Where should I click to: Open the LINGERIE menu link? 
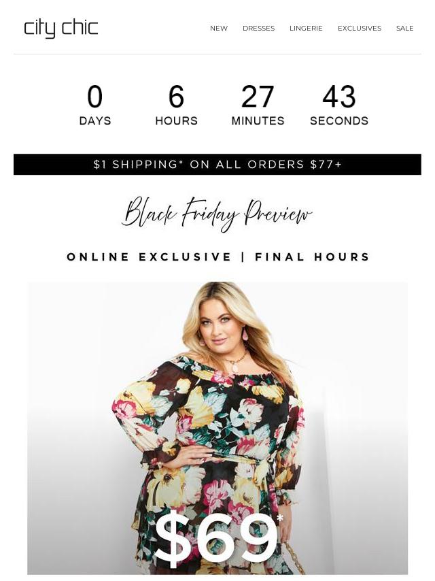pyautogui.click(x=306, y=28)
